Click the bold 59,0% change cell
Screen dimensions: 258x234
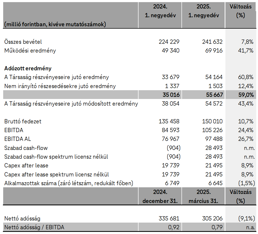246,95
